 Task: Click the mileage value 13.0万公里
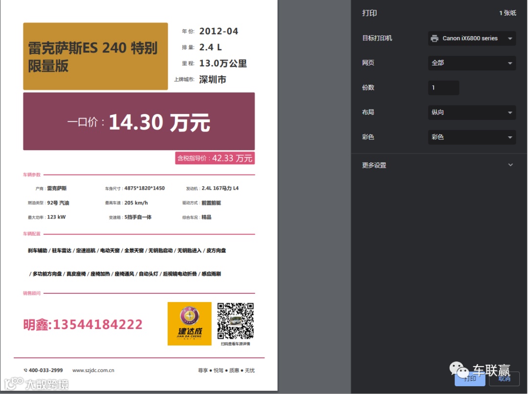(x=223, y=64)
